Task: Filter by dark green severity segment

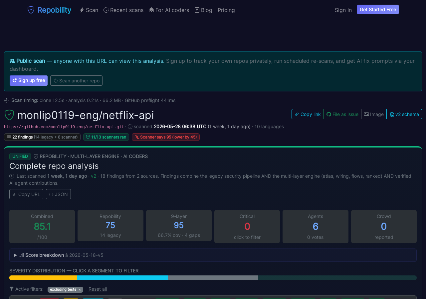Action: click(x=337, y=278)
